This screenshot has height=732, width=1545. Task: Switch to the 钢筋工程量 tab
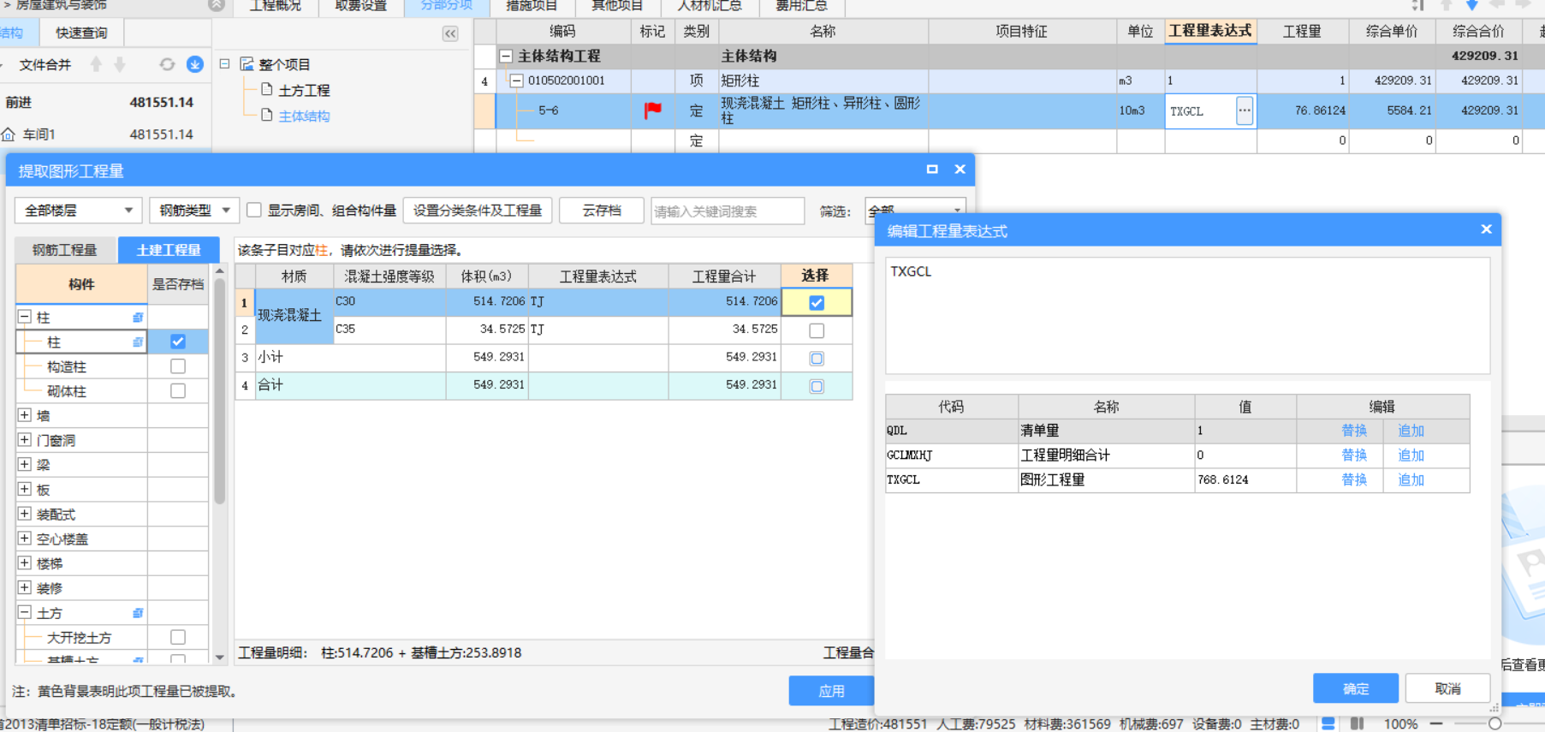65,250
